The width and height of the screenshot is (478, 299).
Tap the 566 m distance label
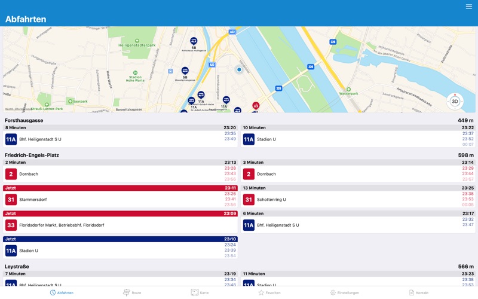click(x=465, y=267)
